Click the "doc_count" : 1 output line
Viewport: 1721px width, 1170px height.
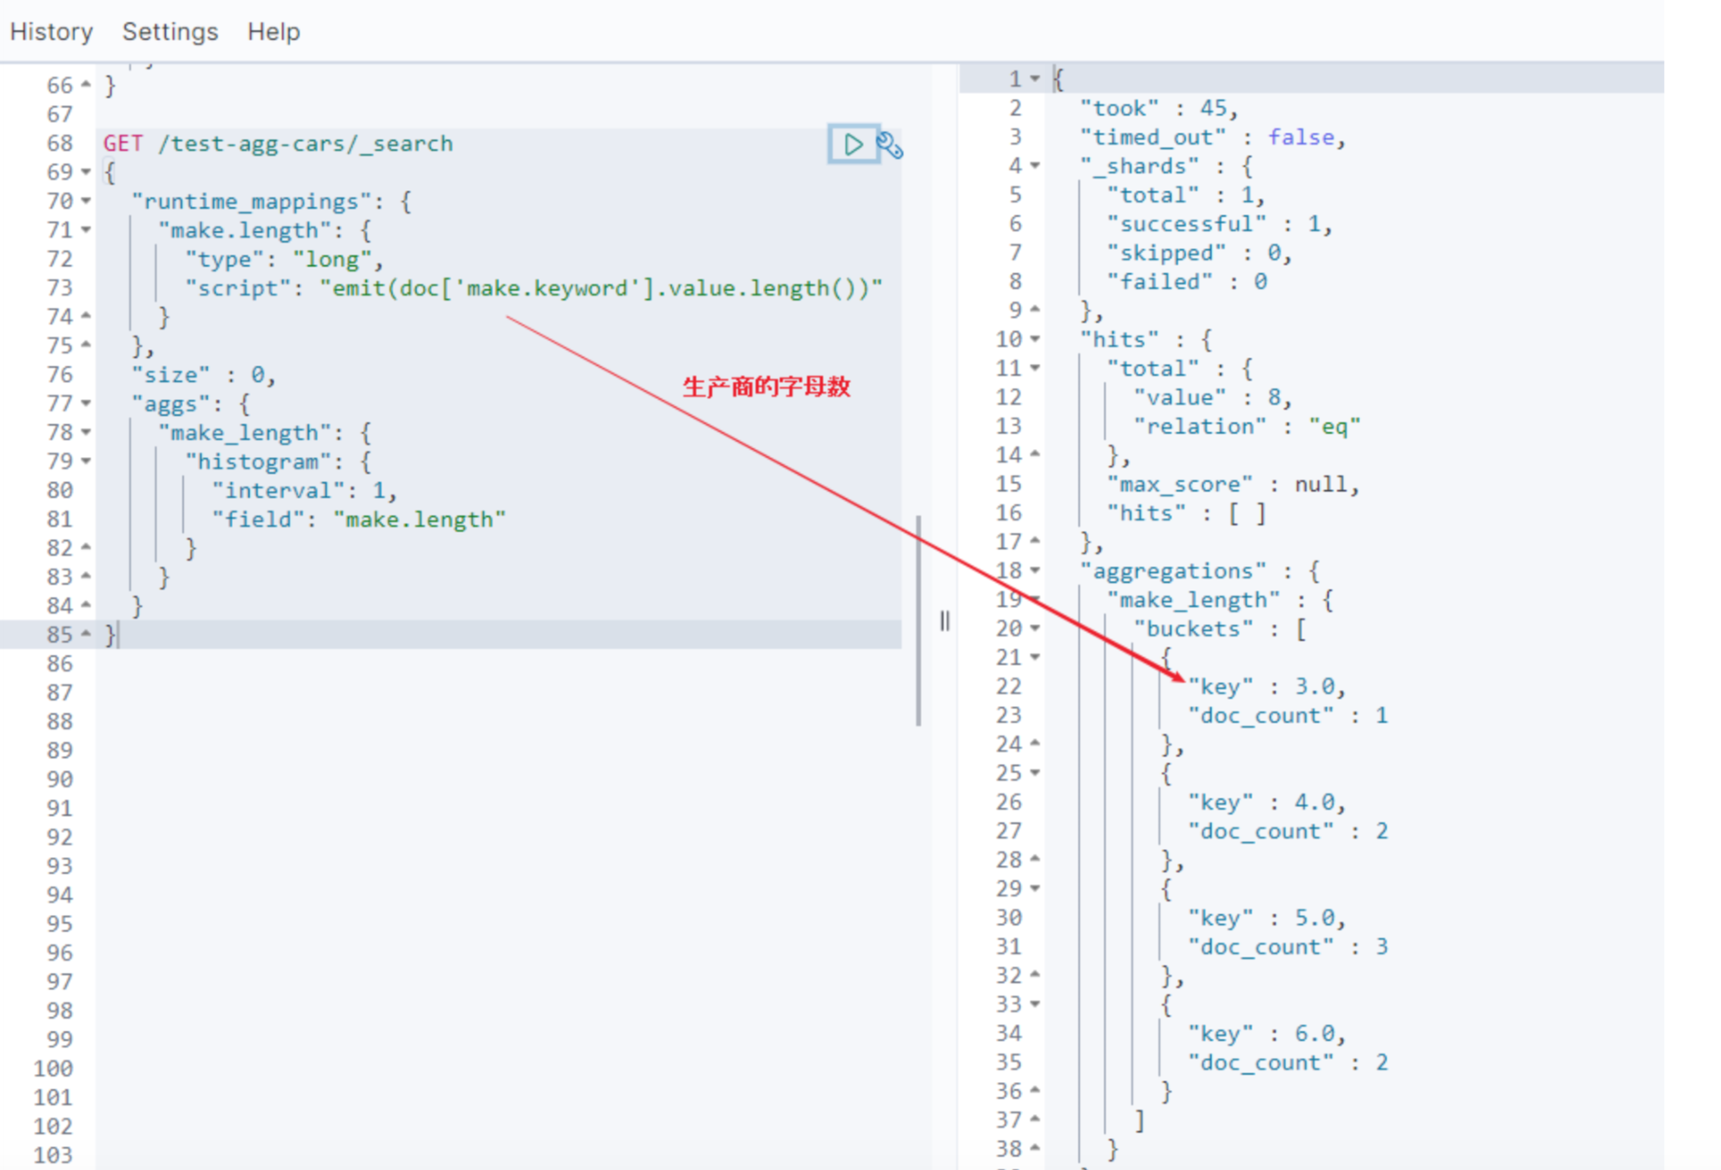1288,715
